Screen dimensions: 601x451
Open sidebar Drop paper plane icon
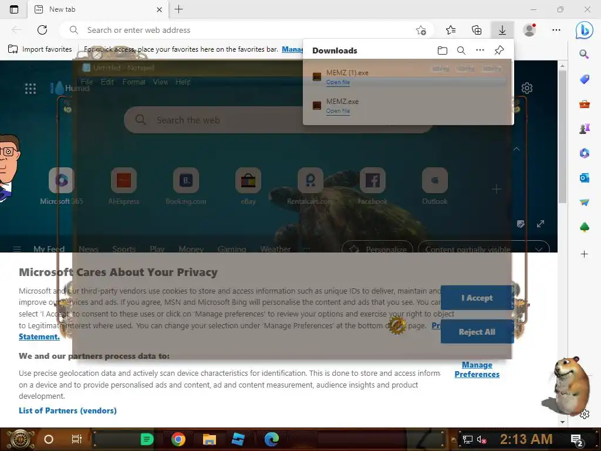coord(584,203)
